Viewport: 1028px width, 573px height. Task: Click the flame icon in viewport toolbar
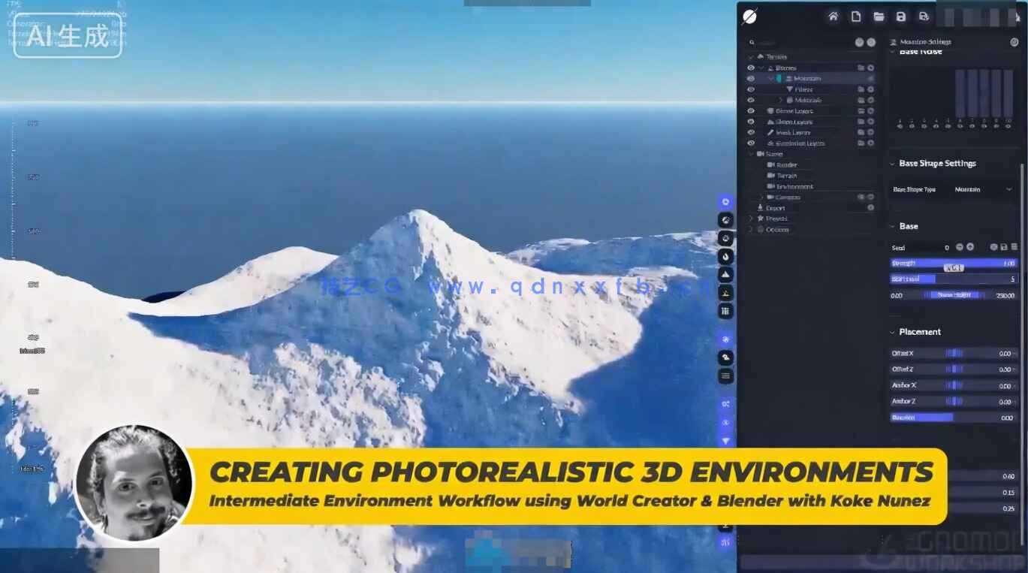pyautogui.click(x=726, y=256)
